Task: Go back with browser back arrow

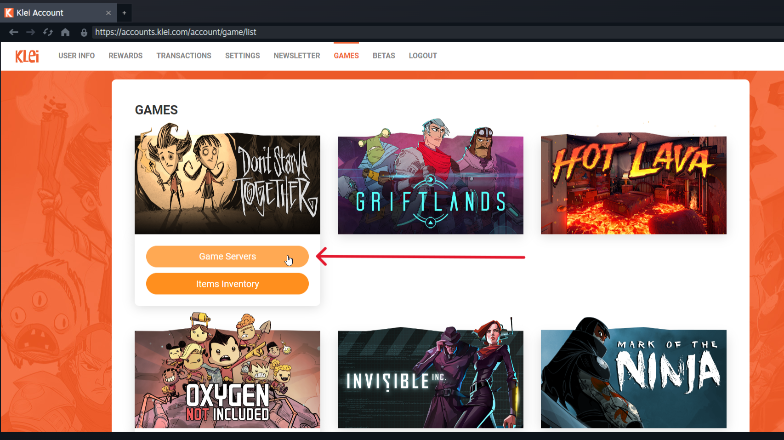Action: pyautogui.click(x=14, y=32)
